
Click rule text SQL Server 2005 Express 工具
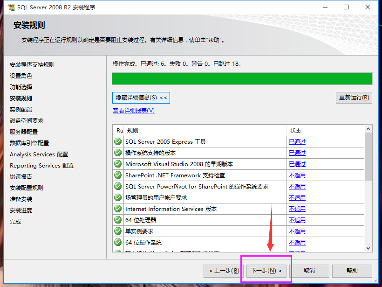[166, 142]
